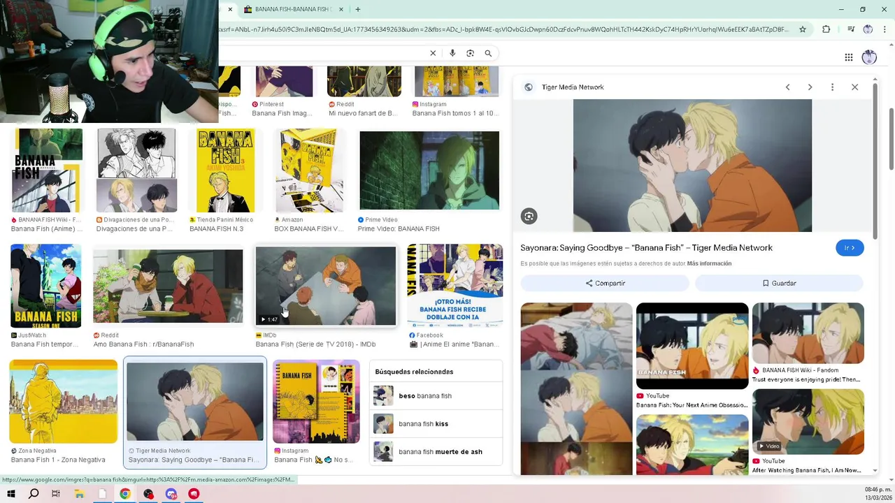This screenshot has width=895, height=503.
Task: Open the Facebook 'doblaje con IA' image
Action: pos(455,286)
